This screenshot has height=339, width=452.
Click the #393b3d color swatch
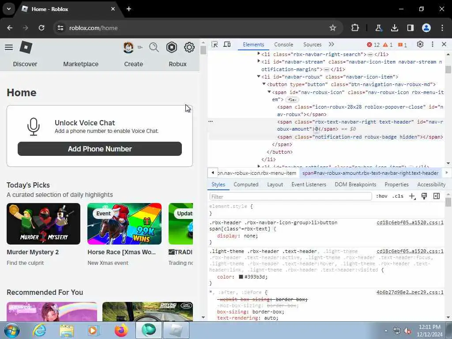tap(241, 277)
